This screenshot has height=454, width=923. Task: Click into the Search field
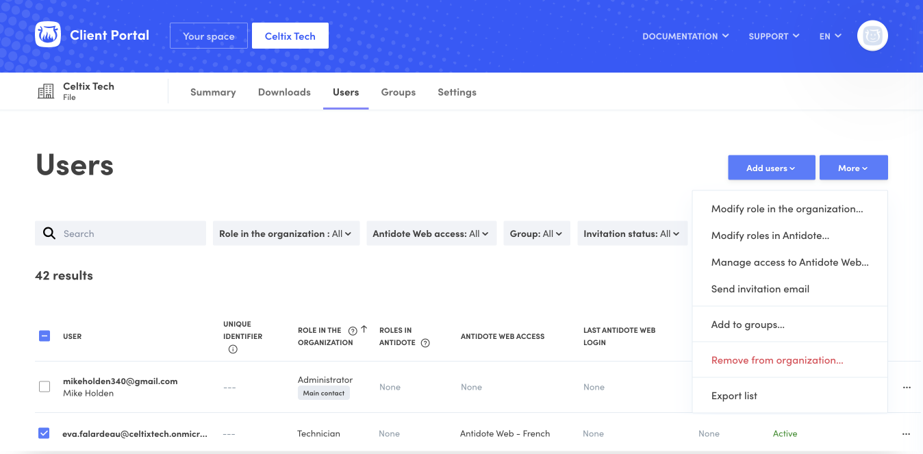(121, 234)
